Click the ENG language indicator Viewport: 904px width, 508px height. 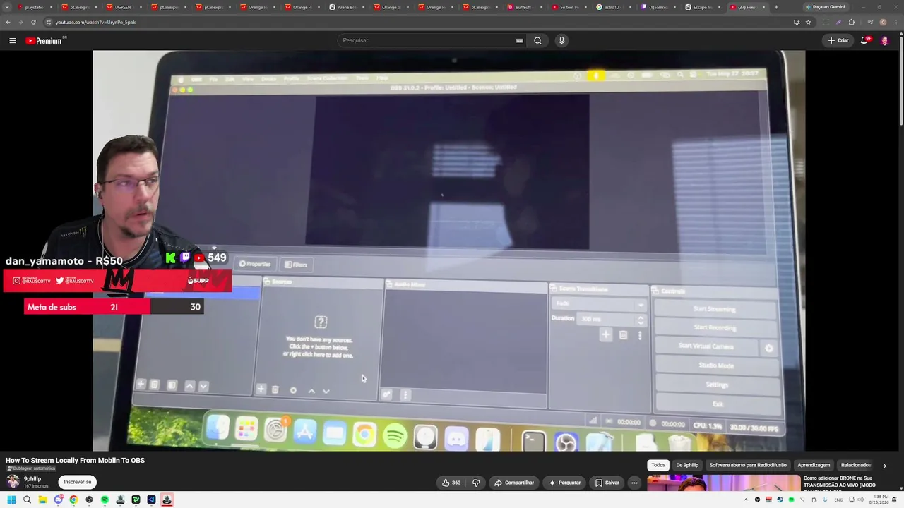click(838, 500)
